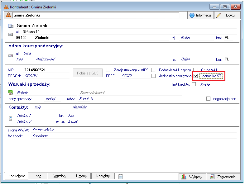Screen dimensions: 245x185
Task: Uncheck the Jednostka ST checkbox
Action: click(195, 76)
